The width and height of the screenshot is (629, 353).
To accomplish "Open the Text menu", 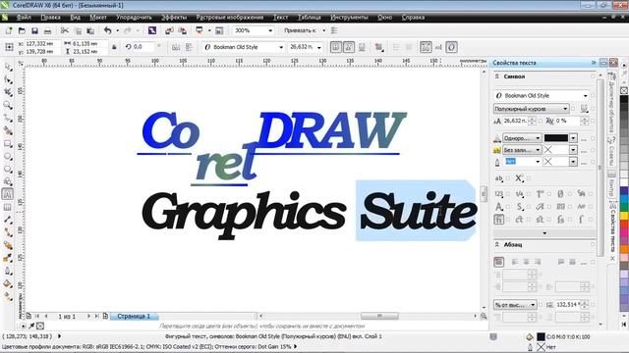I will [x=280, y=18].
